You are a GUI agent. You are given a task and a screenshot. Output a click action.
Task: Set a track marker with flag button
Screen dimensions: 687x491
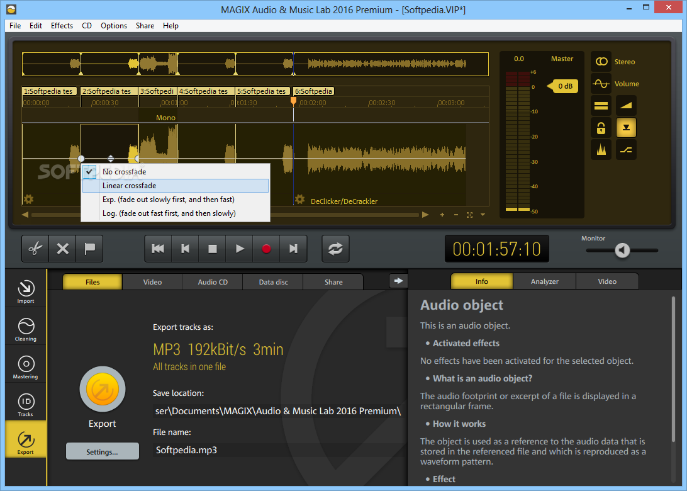[x=90, y=249]
